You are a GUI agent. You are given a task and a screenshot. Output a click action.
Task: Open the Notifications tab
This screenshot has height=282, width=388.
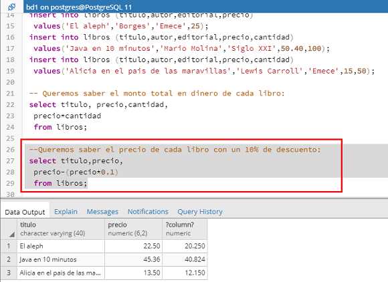tap(148, 212)
